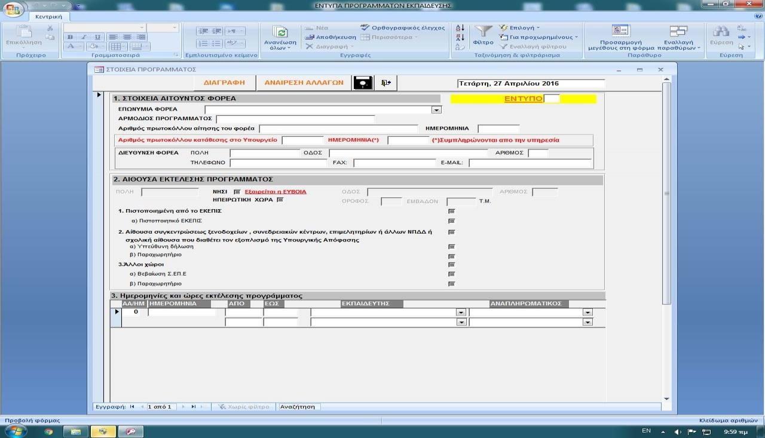Click the Εναλλαγή παραθύρων icon

click(678, 31)
